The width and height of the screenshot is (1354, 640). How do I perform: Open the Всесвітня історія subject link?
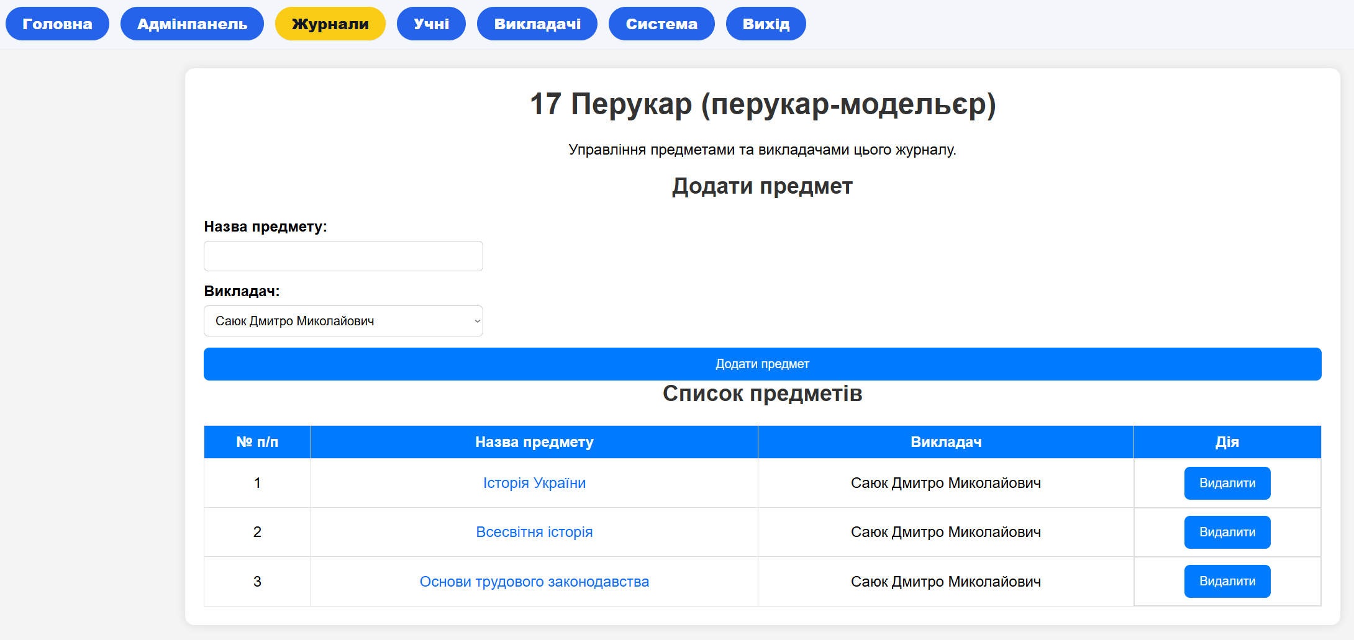pos(534,532)
